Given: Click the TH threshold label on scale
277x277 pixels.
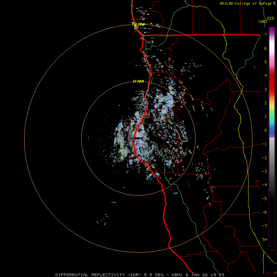Looking at the screenshot, I should tap(264, 240).
